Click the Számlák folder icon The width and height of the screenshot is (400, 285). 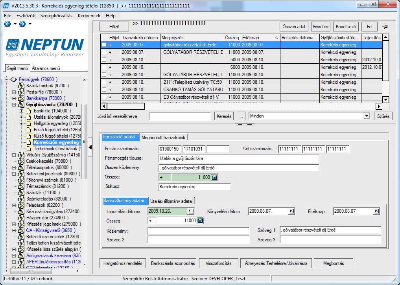point(21,193)
